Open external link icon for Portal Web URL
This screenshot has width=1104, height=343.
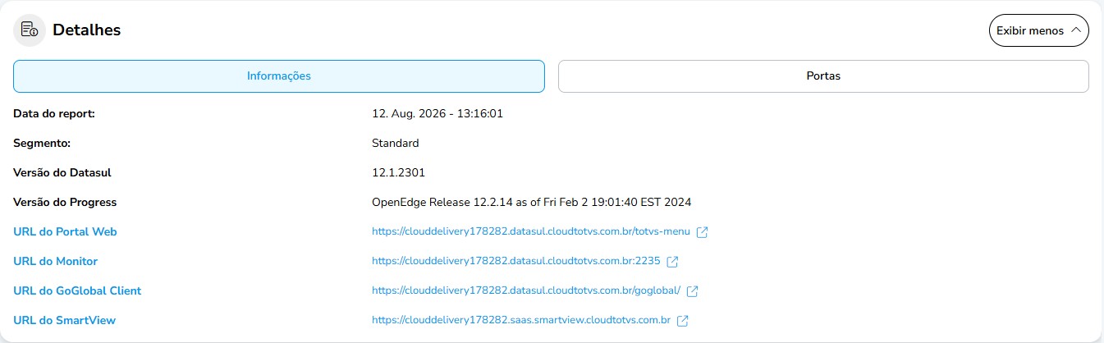point(703,232)
